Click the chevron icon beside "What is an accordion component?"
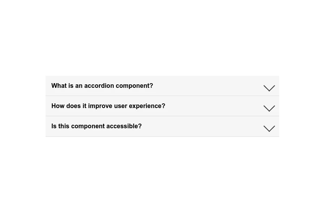This screenshot has height=206, width=322. point(269,88)
